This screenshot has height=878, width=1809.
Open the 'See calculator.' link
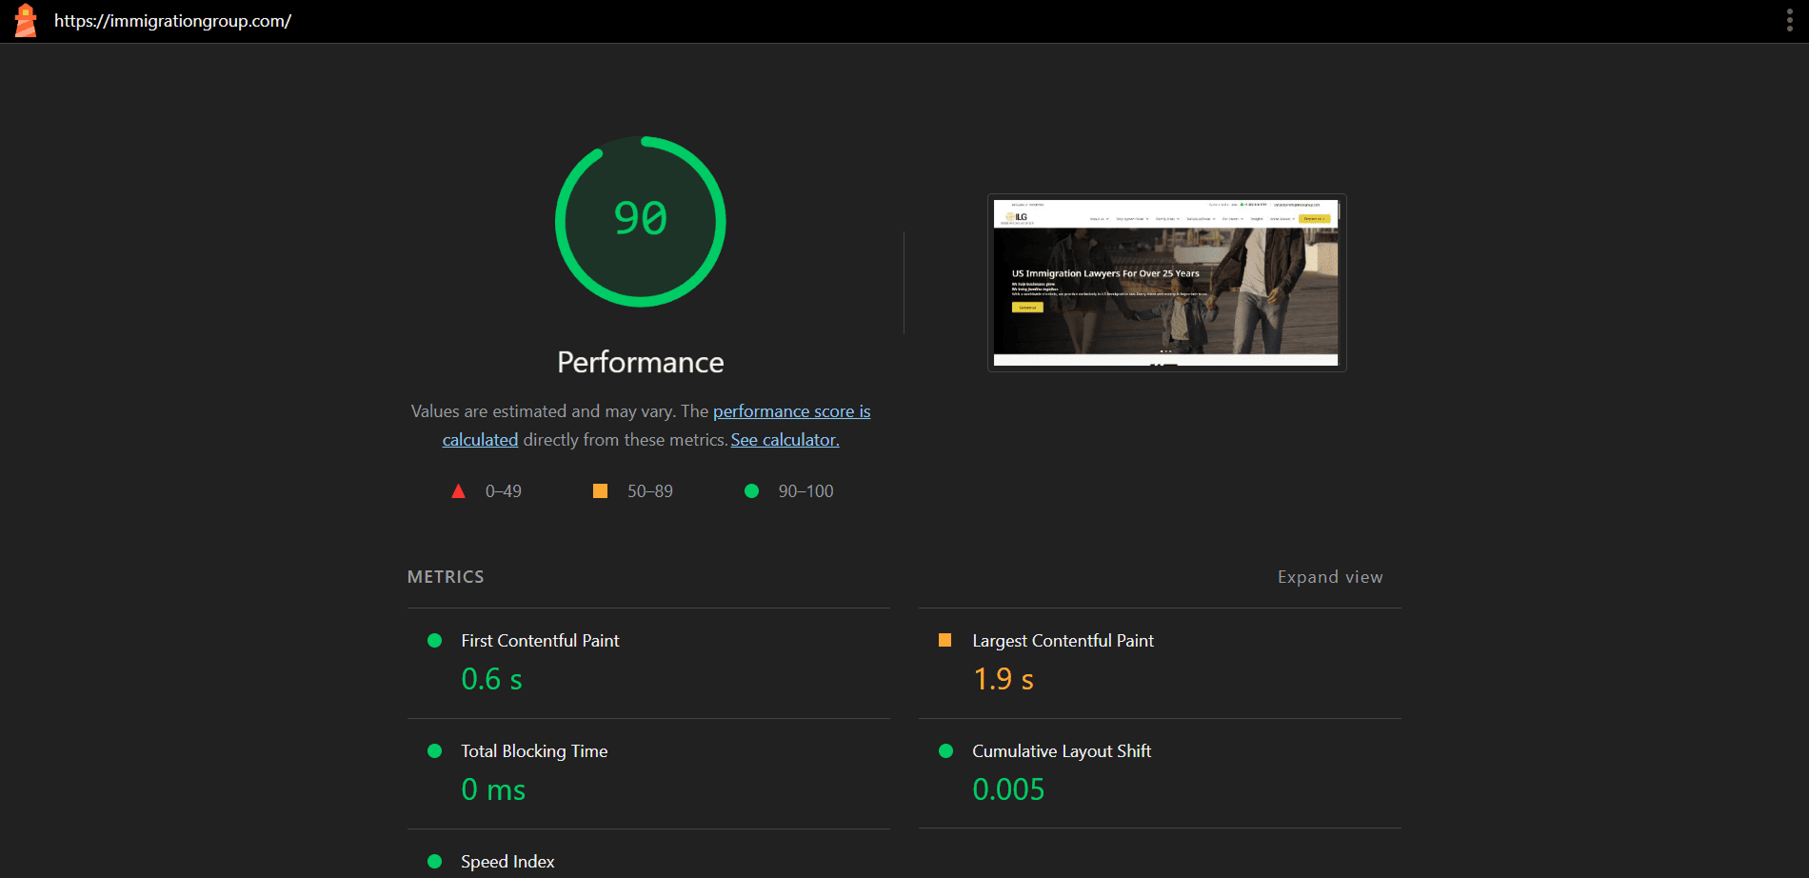point(785,440)
